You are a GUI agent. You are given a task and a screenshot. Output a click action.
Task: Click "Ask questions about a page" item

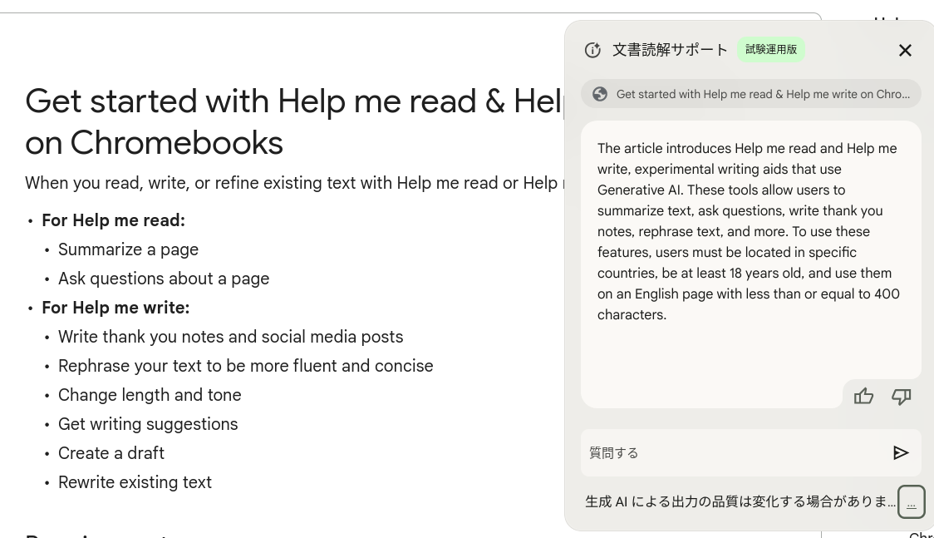164,279
